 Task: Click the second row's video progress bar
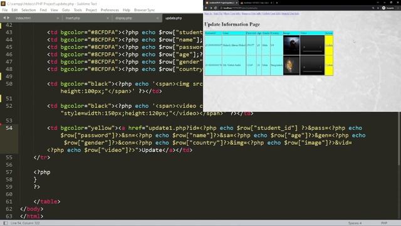click(x=312, y=71)
